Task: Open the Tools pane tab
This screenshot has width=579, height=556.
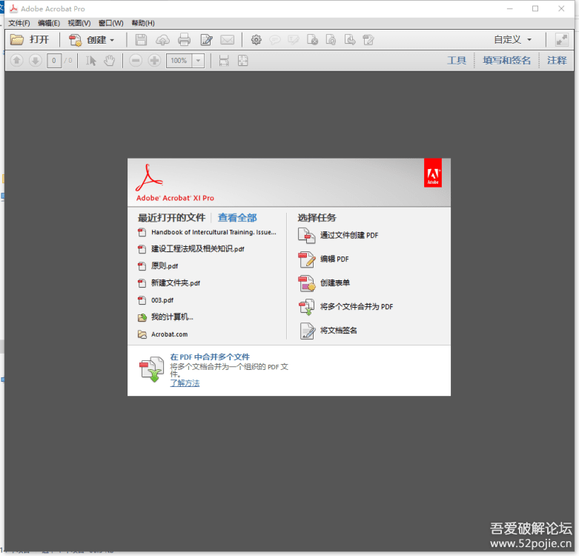Action: pyautogui.click(x=457, y=61)
